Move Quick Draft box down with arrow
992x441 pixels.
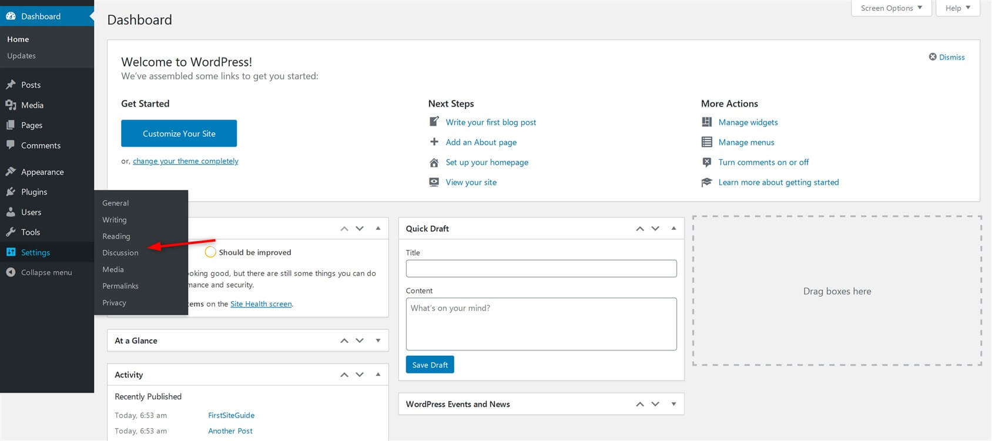(655, 229)
